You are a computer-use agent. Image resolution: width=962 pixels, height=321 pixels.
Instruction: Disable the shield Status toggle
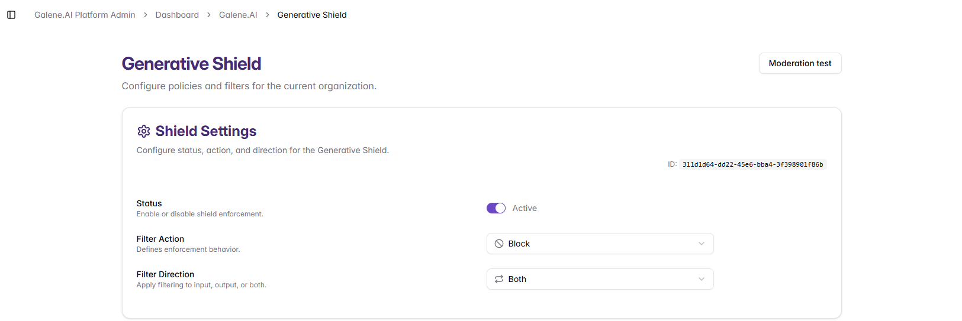click(496, 208)
